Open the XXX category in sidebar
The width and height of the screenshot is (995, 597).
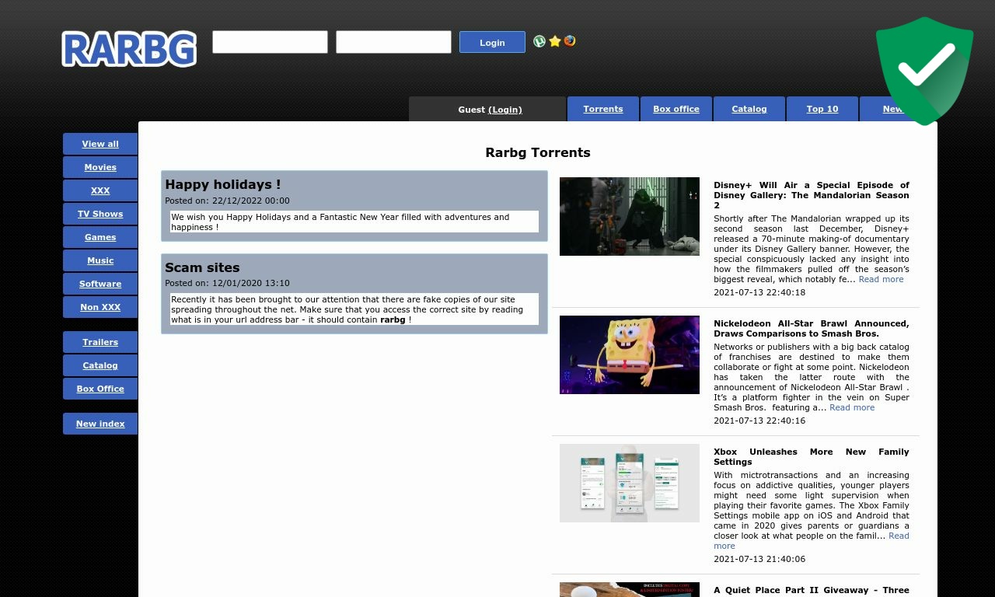tap(100, 190)
